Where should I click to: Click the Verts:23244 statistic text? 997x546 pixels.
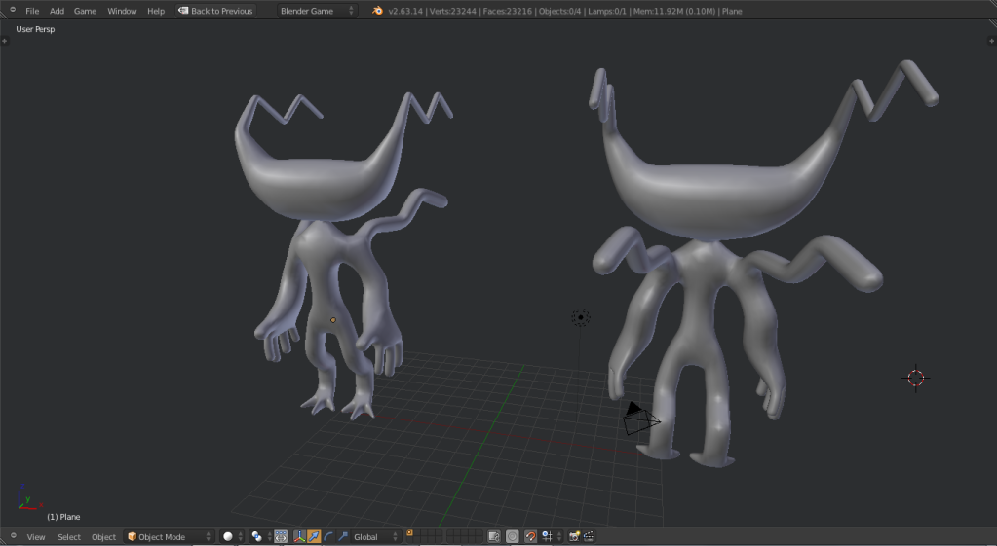[453, 11]
